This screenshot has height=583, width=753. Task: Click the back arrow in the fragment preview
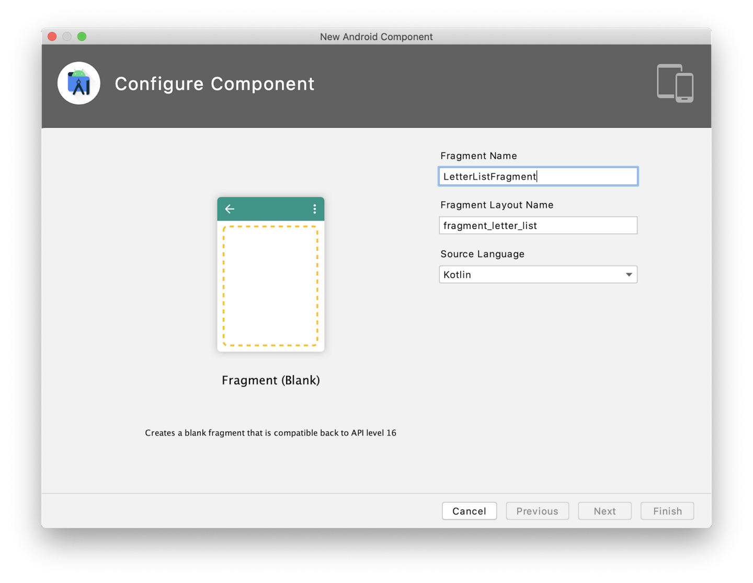pyautogui.click(x=229, y=208)
